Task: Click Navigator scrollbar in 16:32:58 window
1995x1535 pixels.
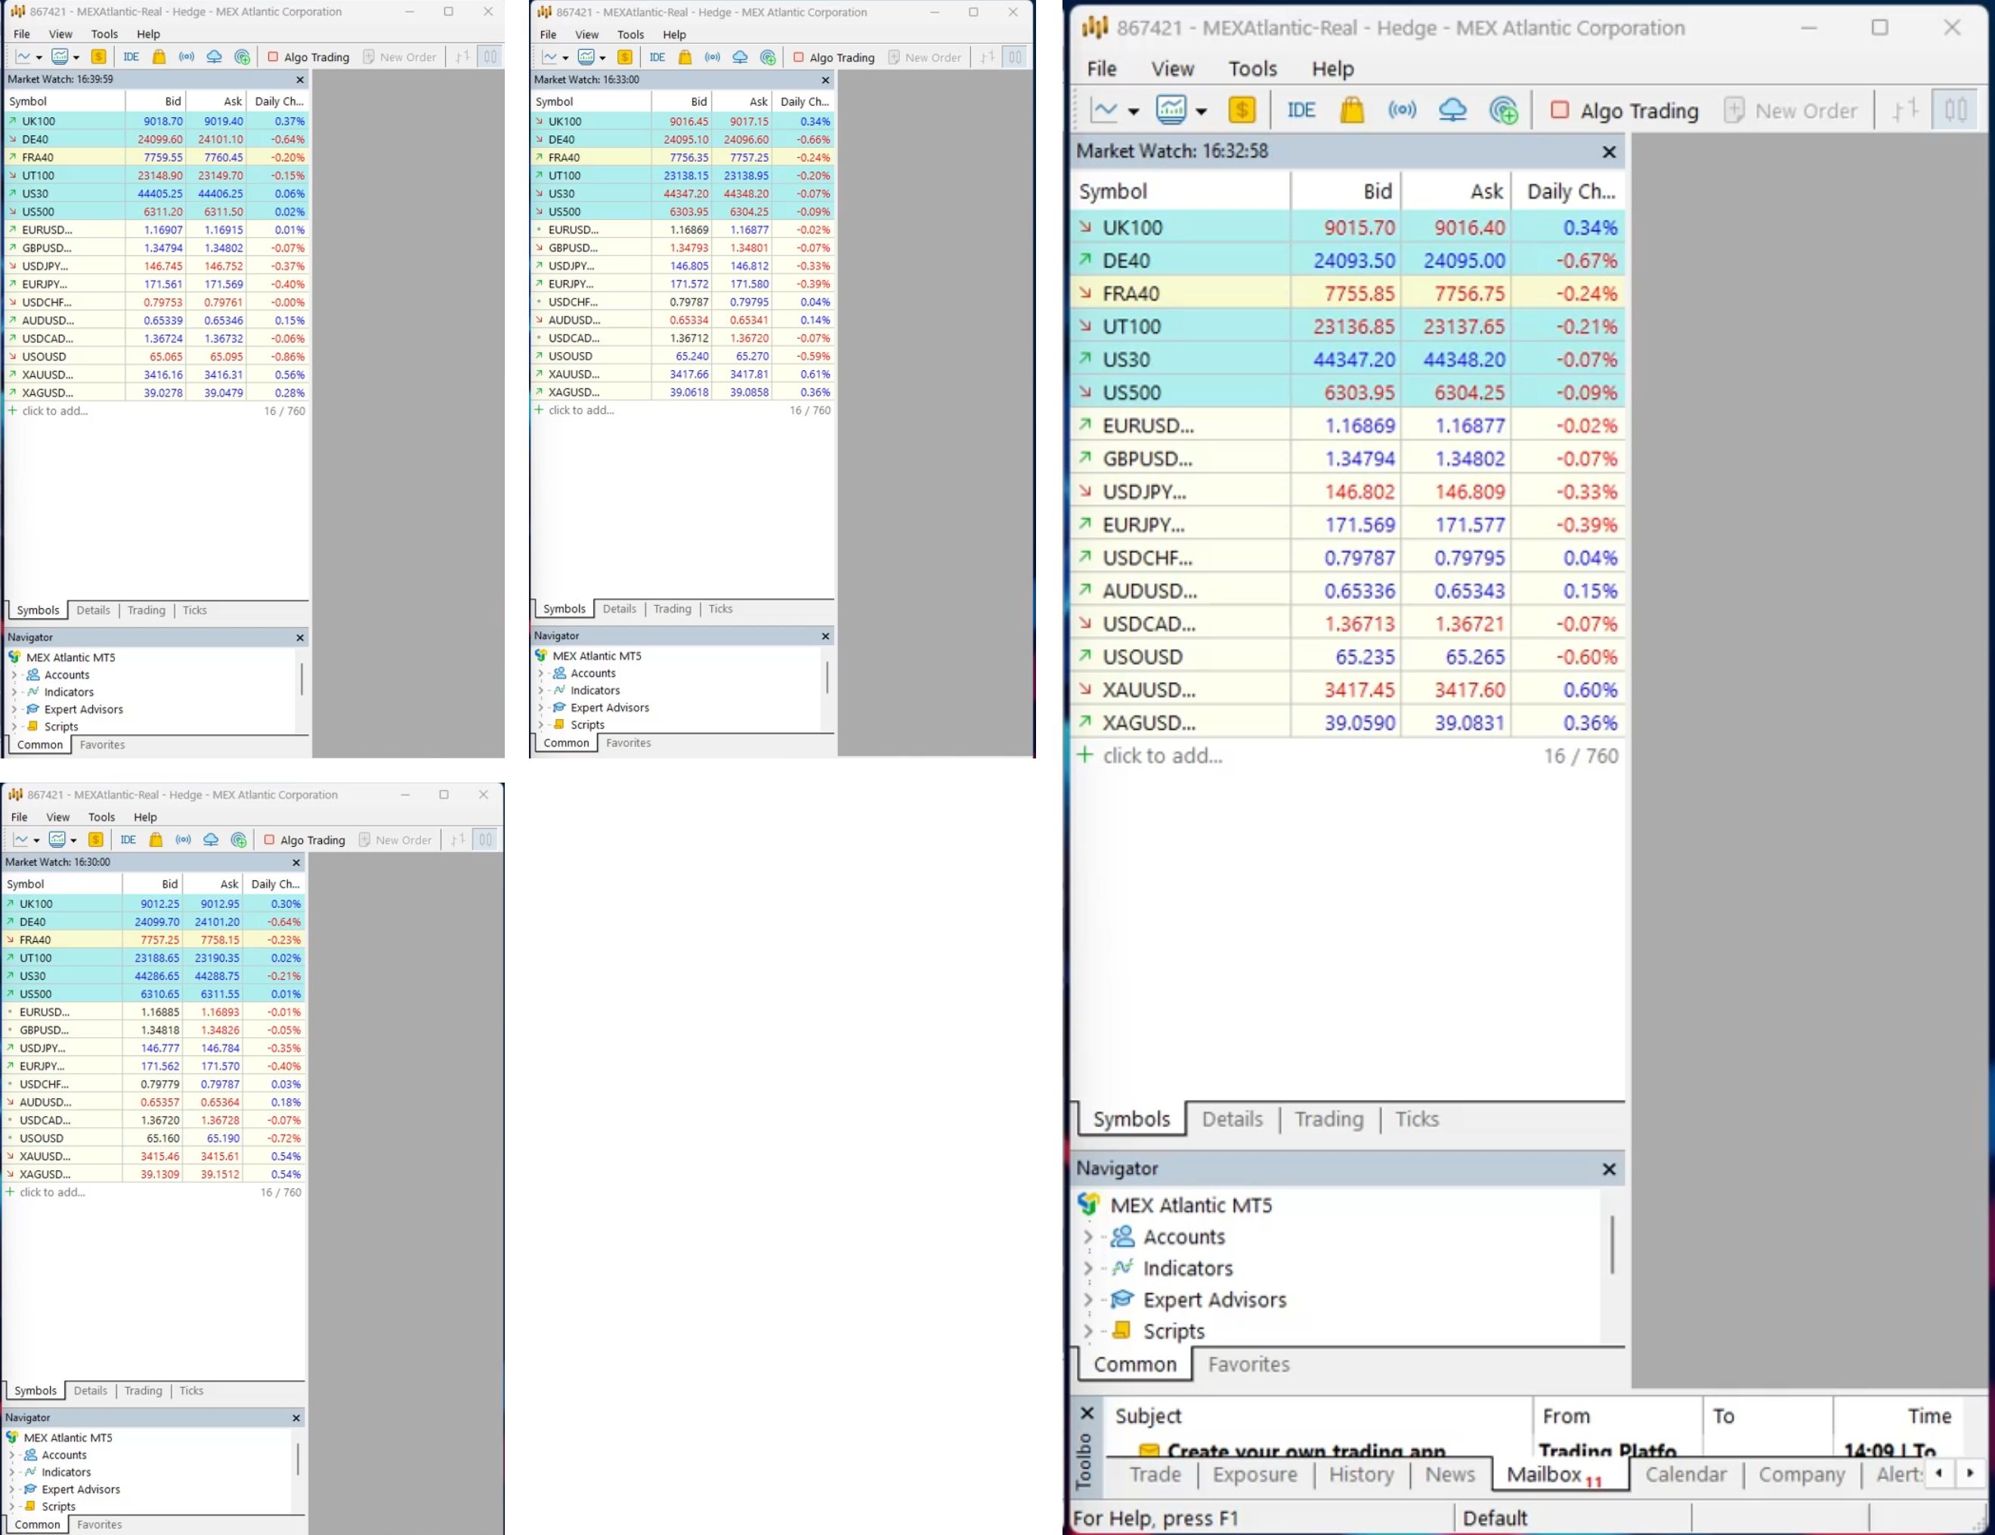Action: click(1613, 1243)
